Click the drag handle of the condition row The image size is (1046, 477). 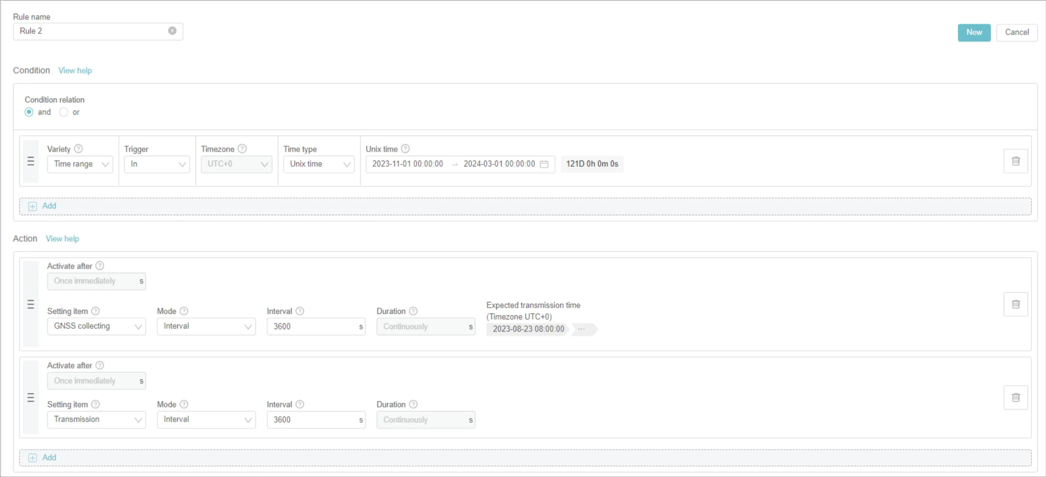pos(30,161)
